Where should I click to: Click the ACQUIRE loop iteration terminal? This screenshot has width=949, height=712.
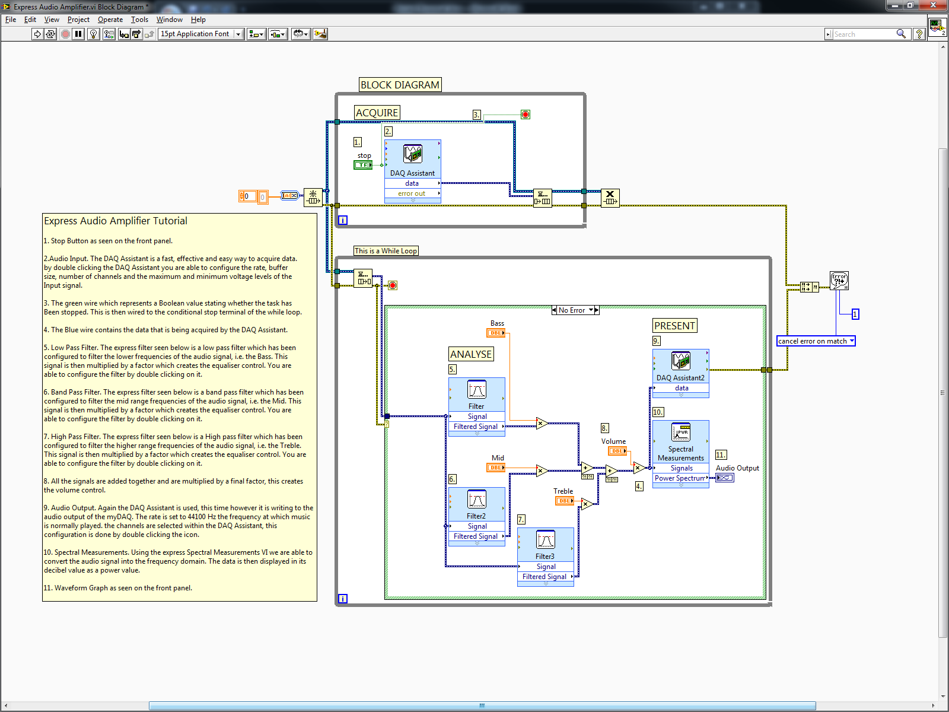[343, 220]
